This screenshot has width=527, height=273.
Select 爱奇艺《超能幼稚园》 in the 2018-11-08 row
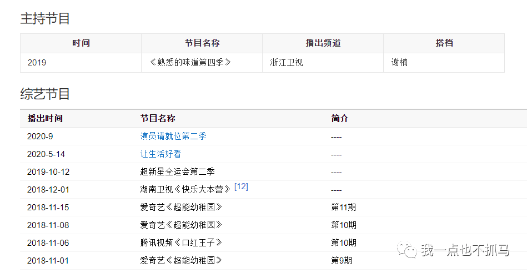coord(182,225)
